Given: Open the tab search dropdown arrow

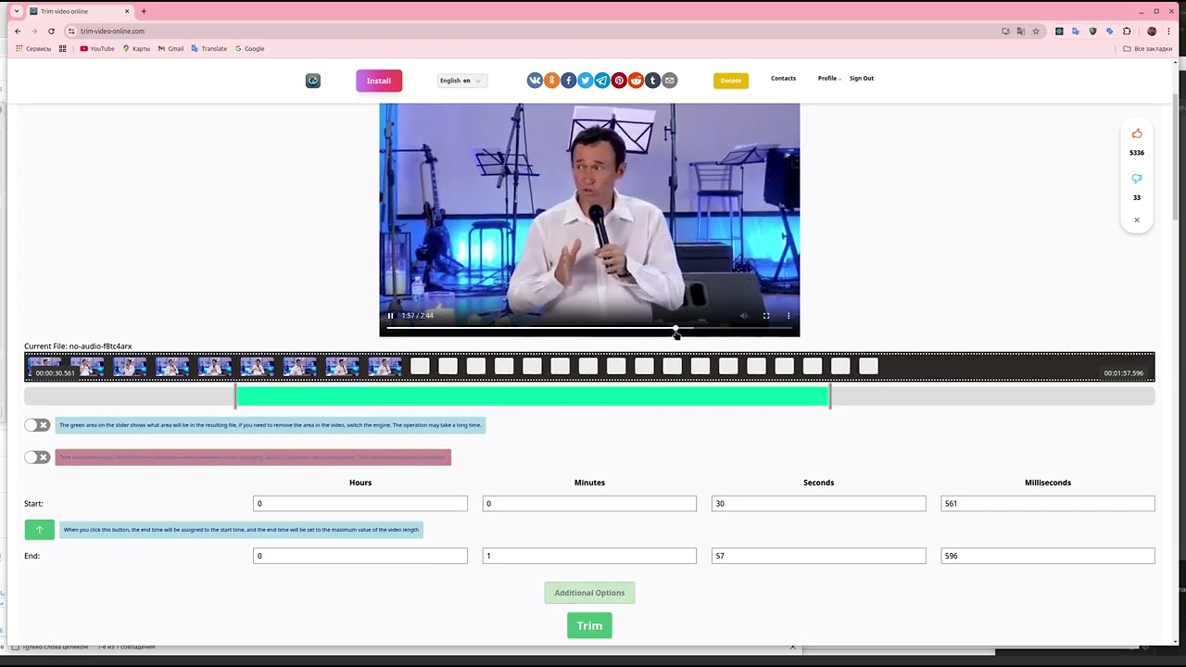Looking at the screenshot, I should click(x=17, y=11).
